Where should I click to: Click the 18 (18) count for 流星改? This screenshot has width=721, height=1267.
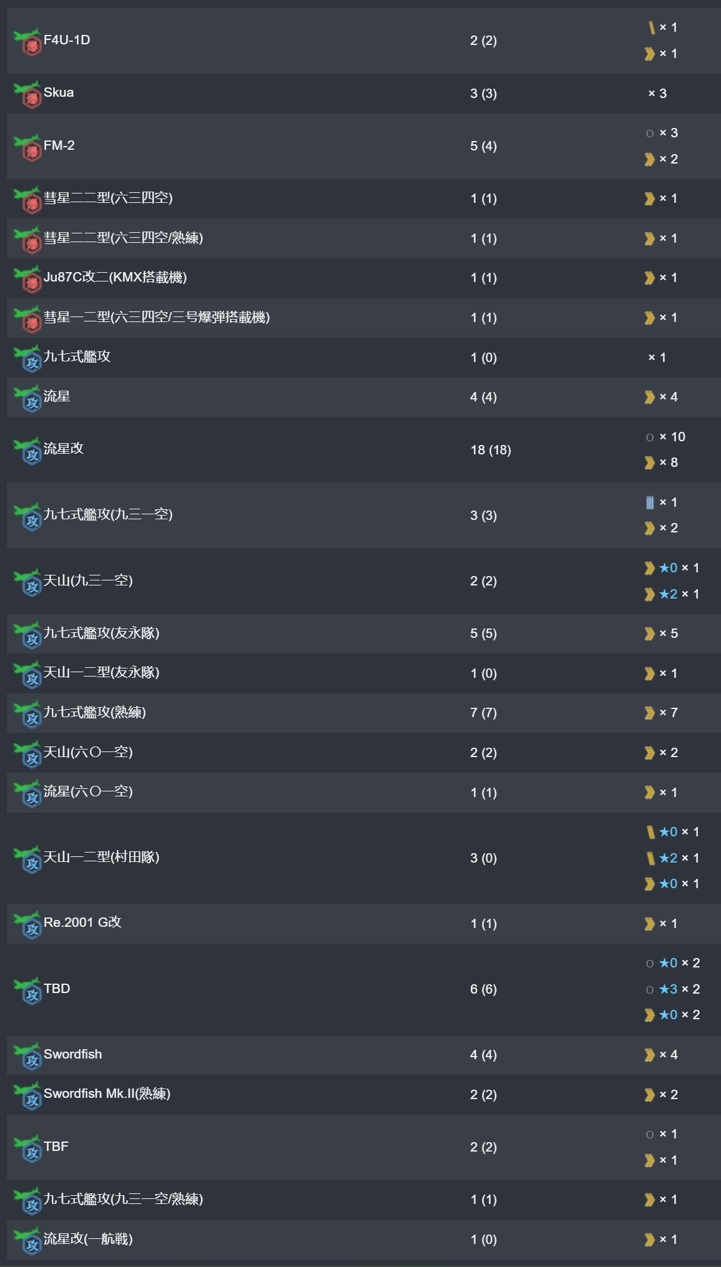[x=490, y=450]
